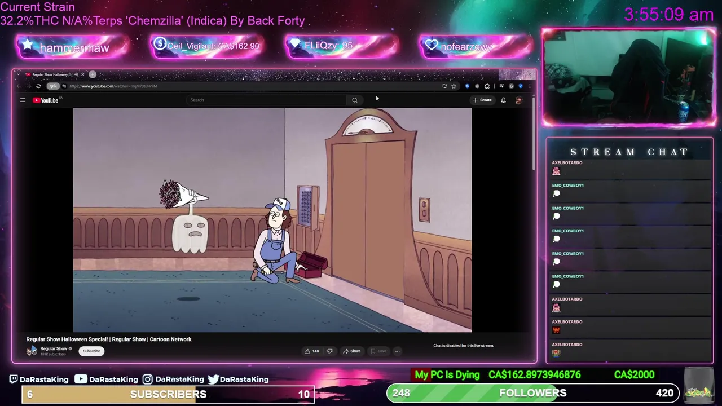Screen dimensions: 722x406
Task: Open the browser profile icon
Action: click(x=511, y=86)
